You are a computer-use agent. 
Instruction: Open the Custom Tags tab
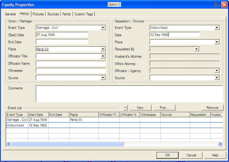tap(84, 14)
